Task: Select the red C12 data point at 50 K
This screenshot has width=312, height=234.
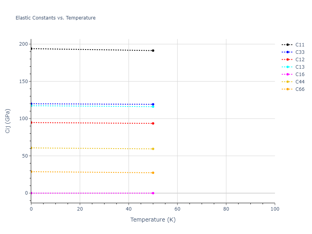Action: (153, 123)
